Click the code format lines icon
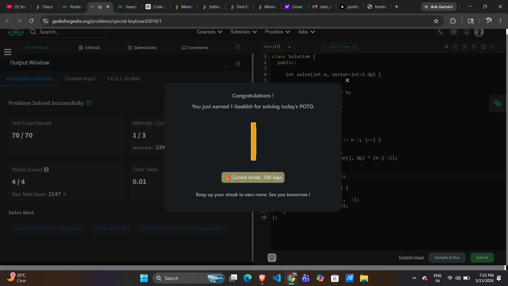The width and height of the screenshot is (508, 286). (447, 47)
